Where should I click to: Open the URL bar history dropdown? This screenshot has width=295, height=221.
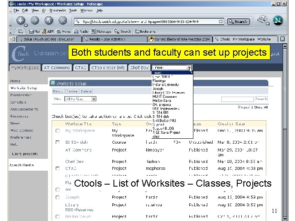(221, 22)
